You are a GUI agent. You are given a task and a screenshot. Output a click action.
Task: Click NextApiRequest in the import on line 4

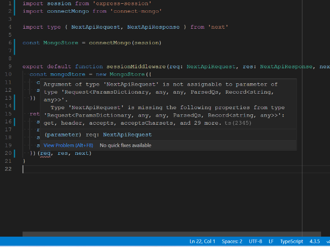point(96,27)
